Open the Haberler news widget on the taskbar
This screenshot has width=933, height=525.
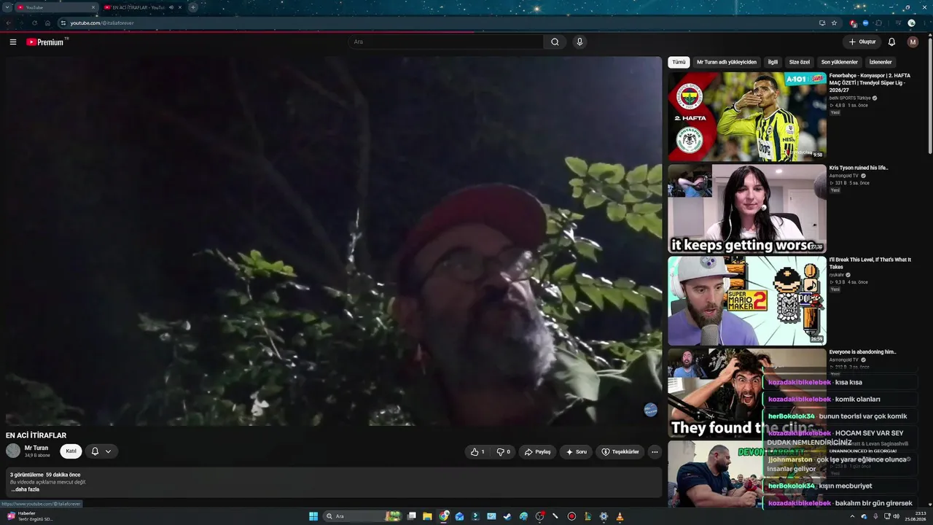click(29, 516)
